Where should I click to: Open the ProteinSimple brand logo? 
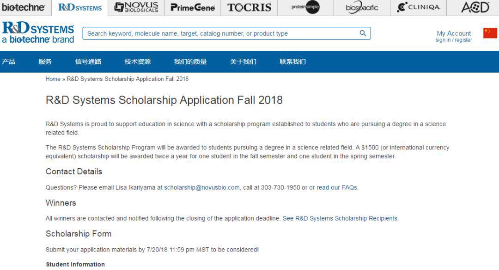pyautogui.click(x=305, y=7)
